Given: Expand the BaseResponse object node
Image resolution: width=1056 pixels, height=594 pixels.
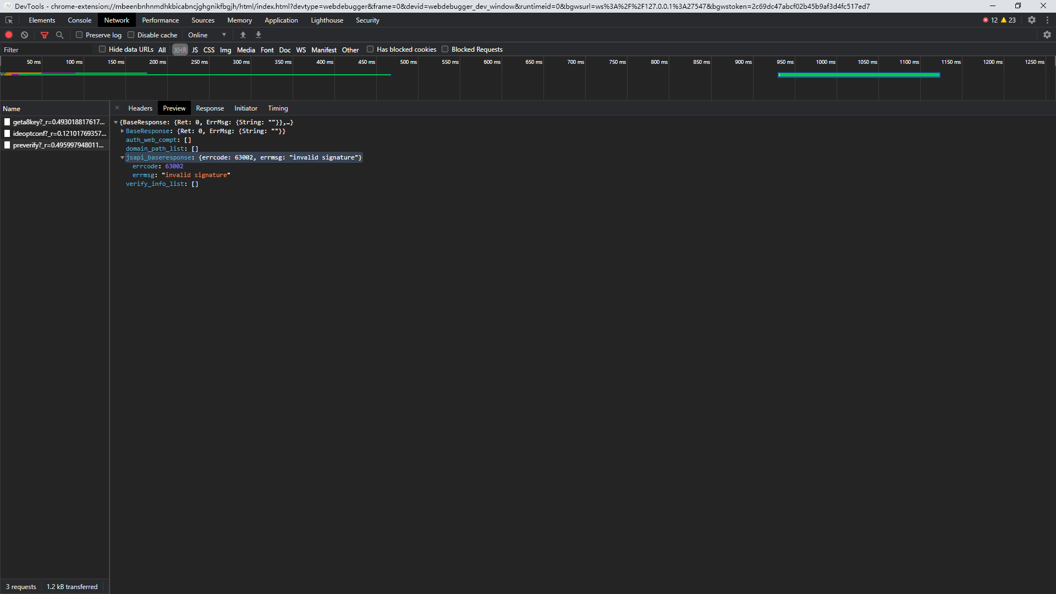Looking at the screenshot, I should click(x=122, y=131).
